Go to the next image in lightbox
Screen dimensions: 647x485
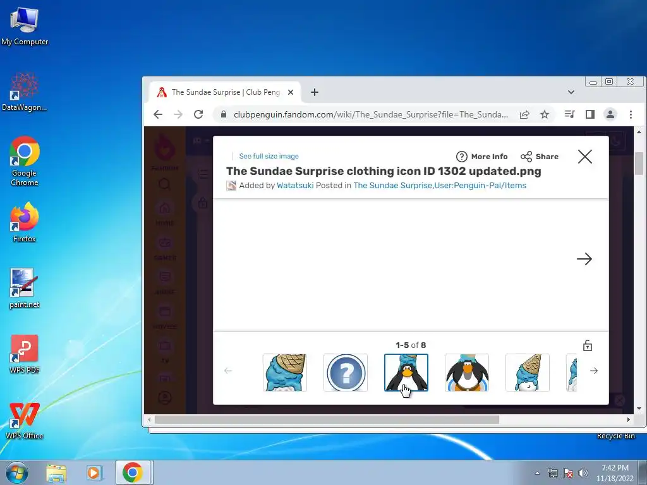pos(584,259)
